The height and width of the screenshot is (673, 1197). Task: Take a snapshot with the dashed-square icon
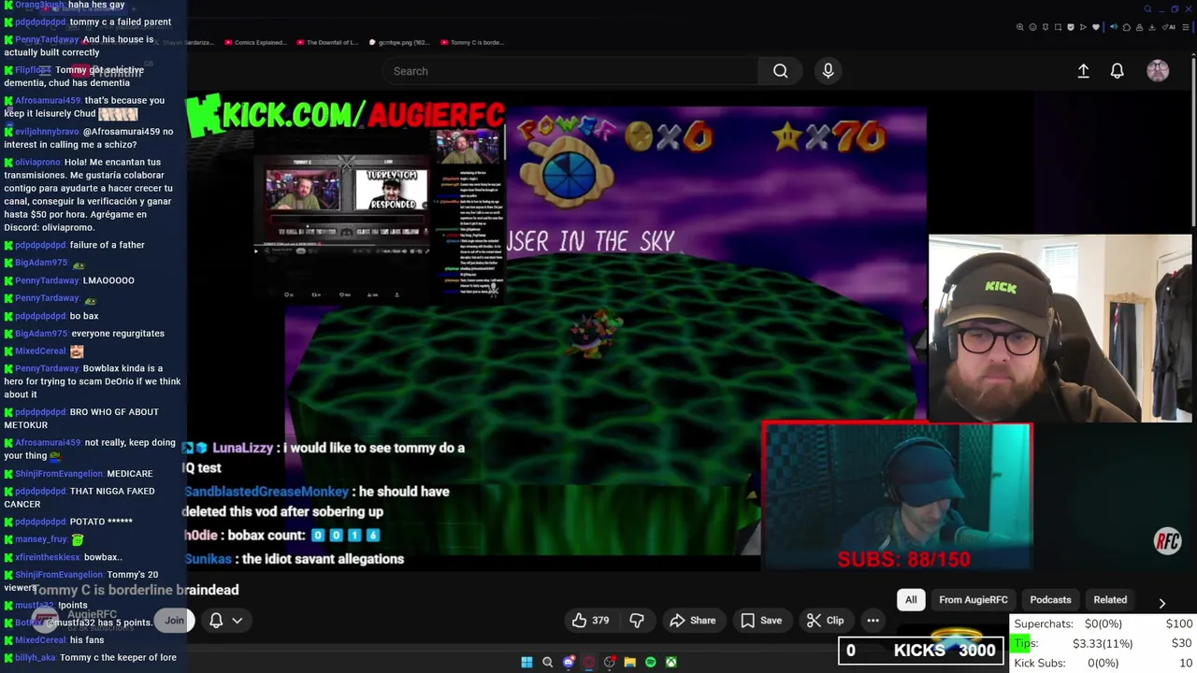click(1058, 27)
